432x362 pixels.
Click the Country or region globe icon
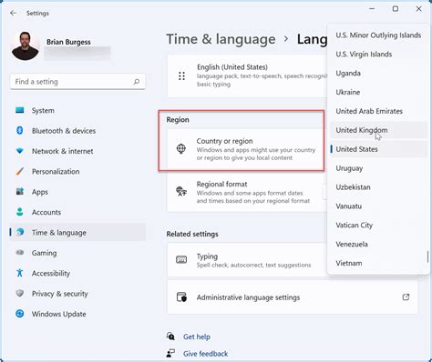pos(181,148)
